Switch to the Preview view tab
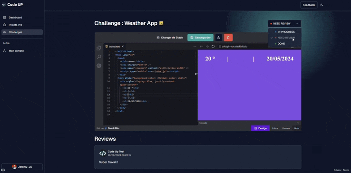Screen dimensions: 351x173 coord(286,128)
